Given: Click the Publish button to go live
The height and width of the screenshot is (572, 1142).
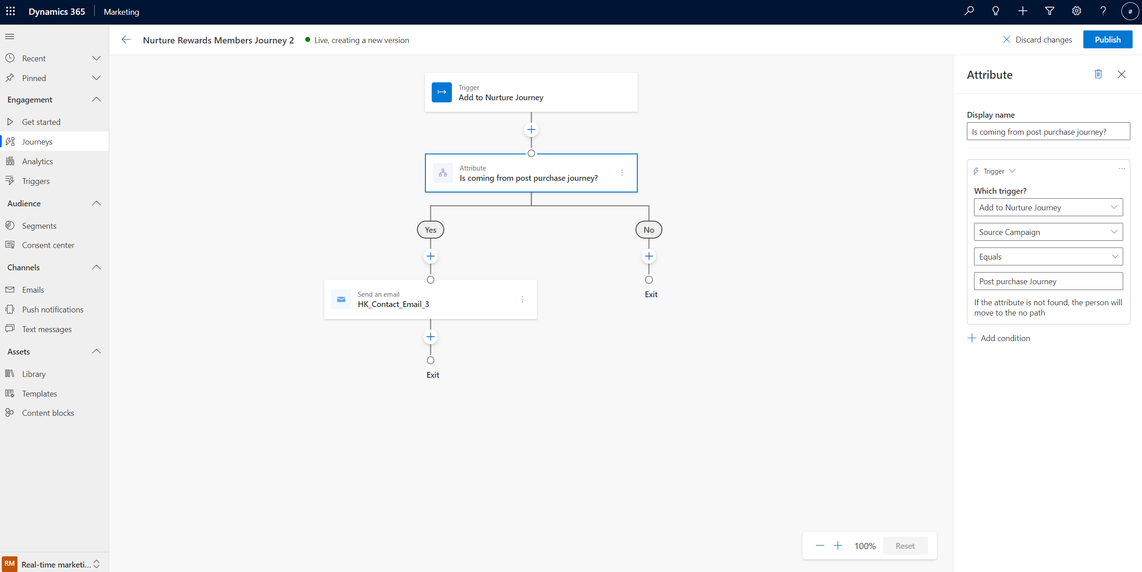Looking at the screenshot, I should tap(1107, 39).
